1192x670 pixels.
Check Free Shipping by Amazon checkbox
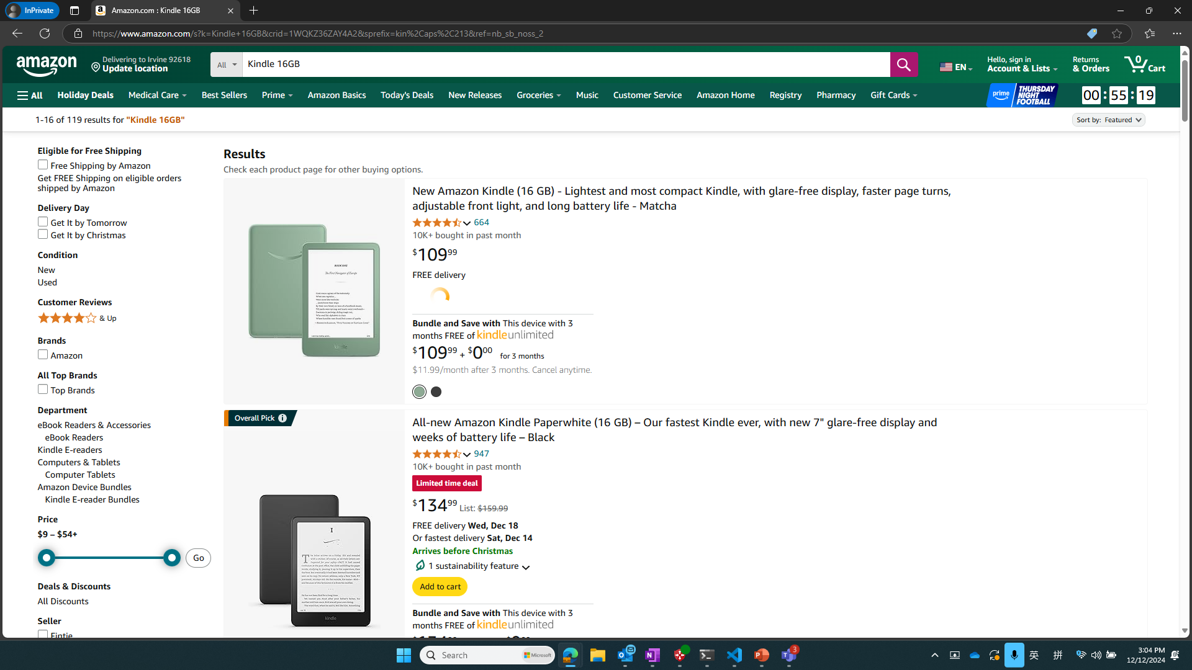pos(43,165)
